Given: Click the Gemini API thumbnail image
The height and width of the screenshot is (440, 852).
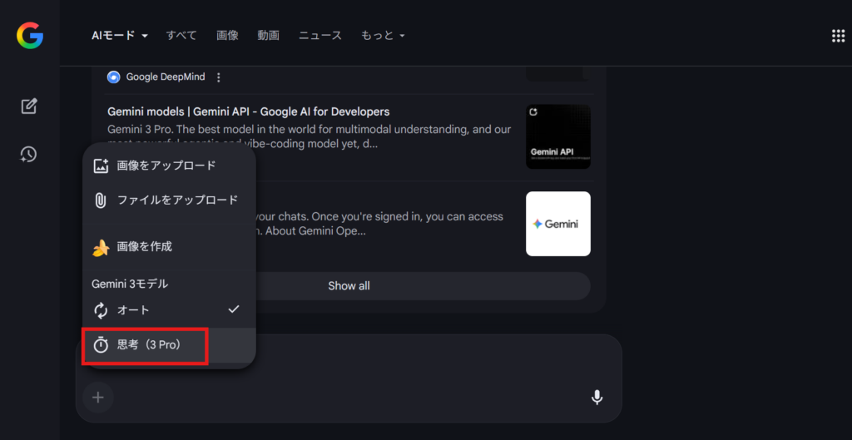Looking at the screenshot, I should [x=557, y=136].
